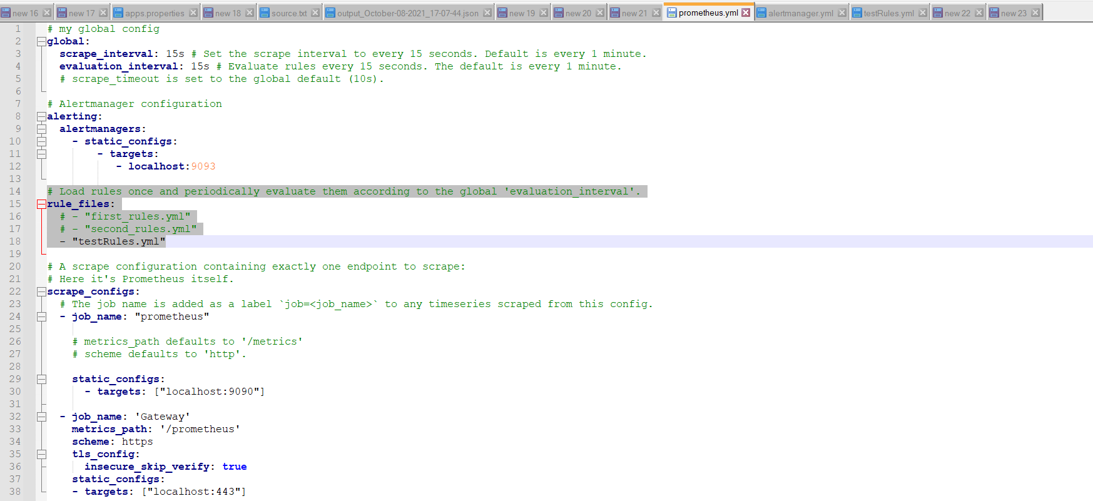Switch to the alertmanager.yml tab
Image resolution: width=1093 pixels, height=501 pixels.
tap(800, 13)
